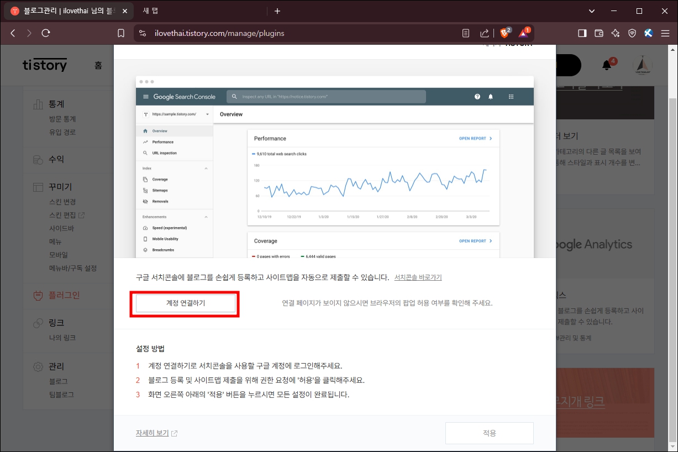Viewport: 678px width, 452px height.
Task: Click the Google Search Console preview image
Action: click(335, 167)
